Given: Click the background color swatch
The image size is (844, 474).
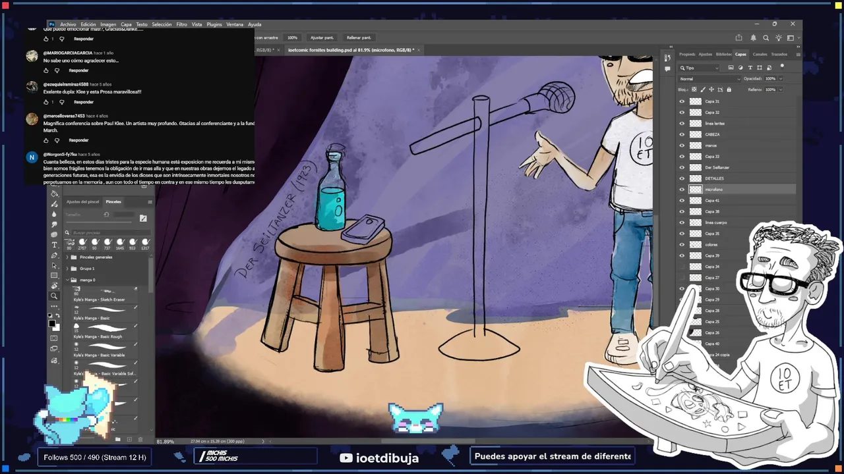Looking at the screenshot, I should [57, 329].
